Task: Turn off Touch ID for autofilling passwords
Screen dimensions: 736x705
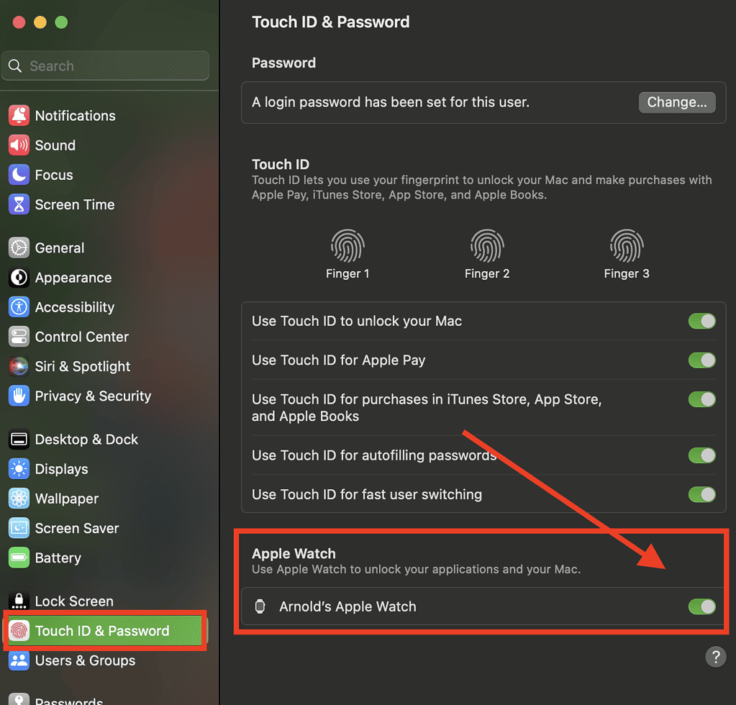Action: click(701, 455)
